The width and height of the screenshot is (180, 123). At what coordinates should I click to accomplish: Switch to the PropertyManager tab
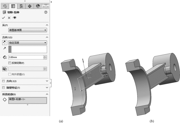(x=13, y=6)
